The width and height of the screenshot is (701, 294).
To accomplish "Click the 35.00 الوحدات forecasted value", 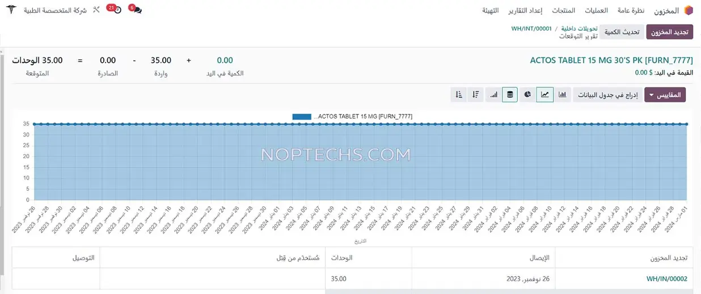I will pos(37,60).
